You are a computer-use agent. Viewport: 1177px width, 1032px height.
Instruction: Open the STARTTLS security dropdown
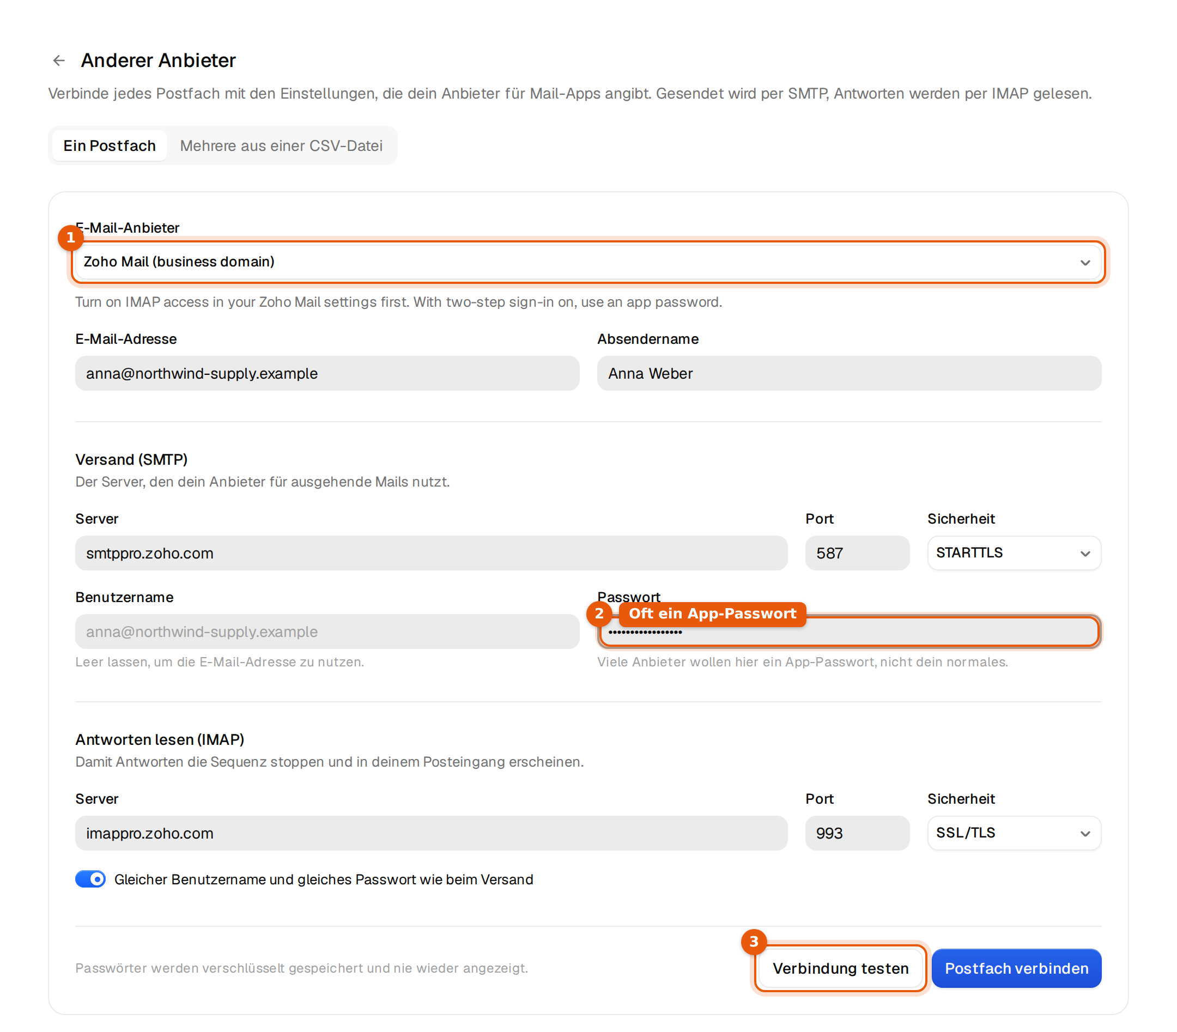click(1014, 553)
